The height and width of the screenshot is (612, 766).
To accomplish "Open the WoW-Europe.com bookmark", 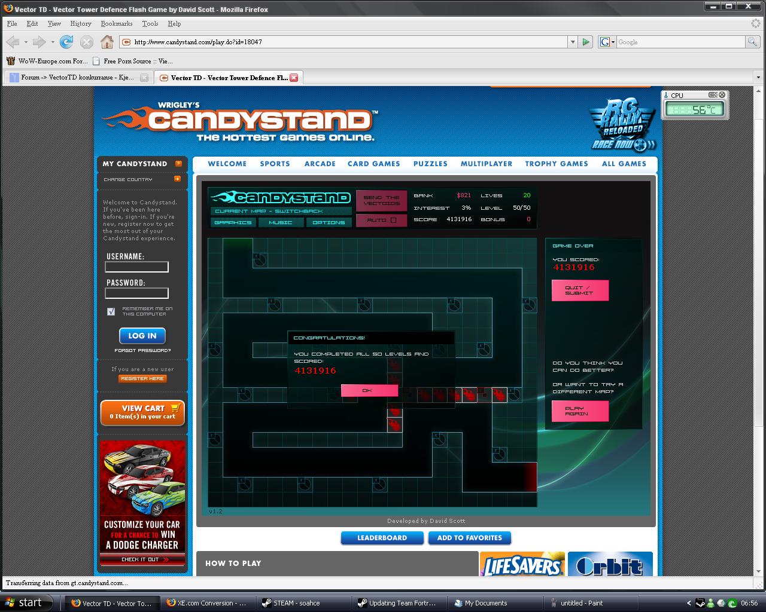I will point(47,61).
